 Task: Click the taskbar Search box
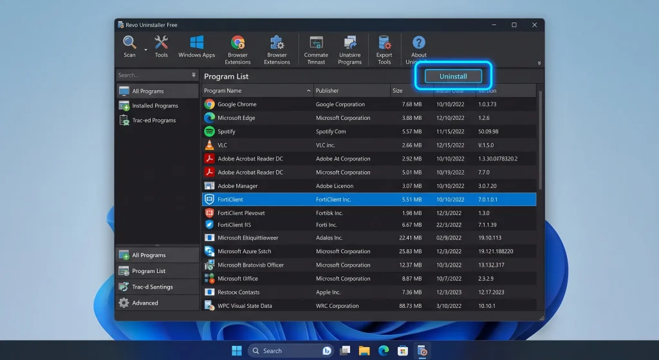click(291, 350)
